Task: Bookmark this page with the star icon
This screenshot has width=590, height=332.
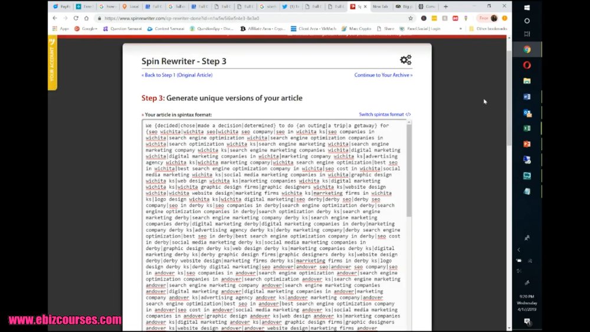Action: (x=411, y=18)
